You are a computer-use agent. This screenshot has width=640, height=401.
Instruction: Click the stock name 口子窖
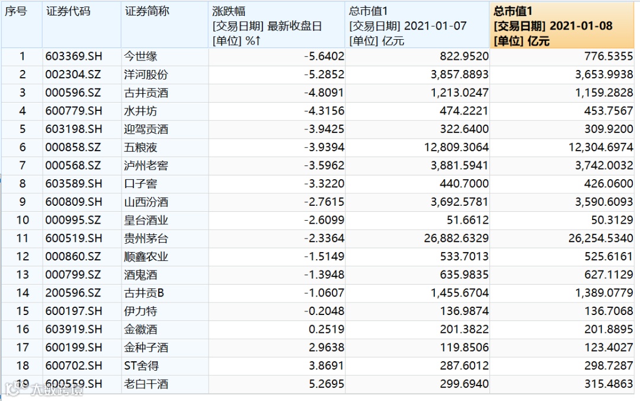(x=140, y=183)
